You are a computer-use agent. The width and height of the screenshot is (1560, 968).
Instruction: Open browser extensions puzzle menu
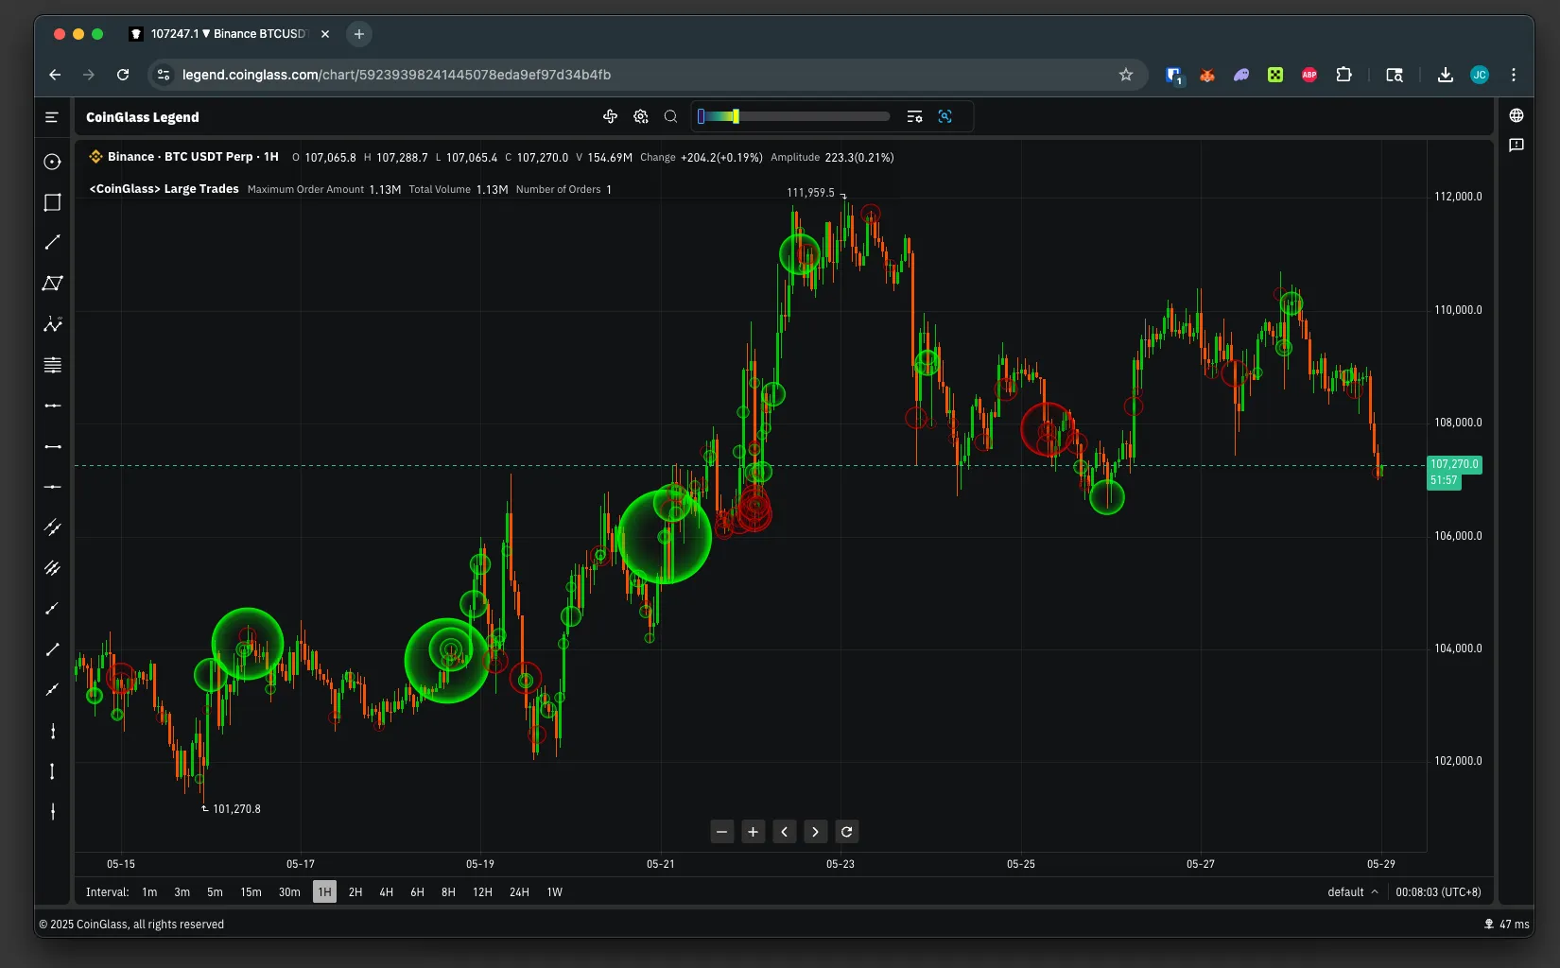click(x=1343, y=75)
